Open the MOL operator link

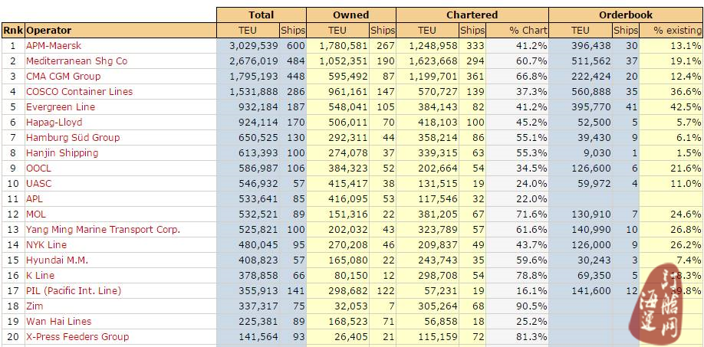click(36, 214)
